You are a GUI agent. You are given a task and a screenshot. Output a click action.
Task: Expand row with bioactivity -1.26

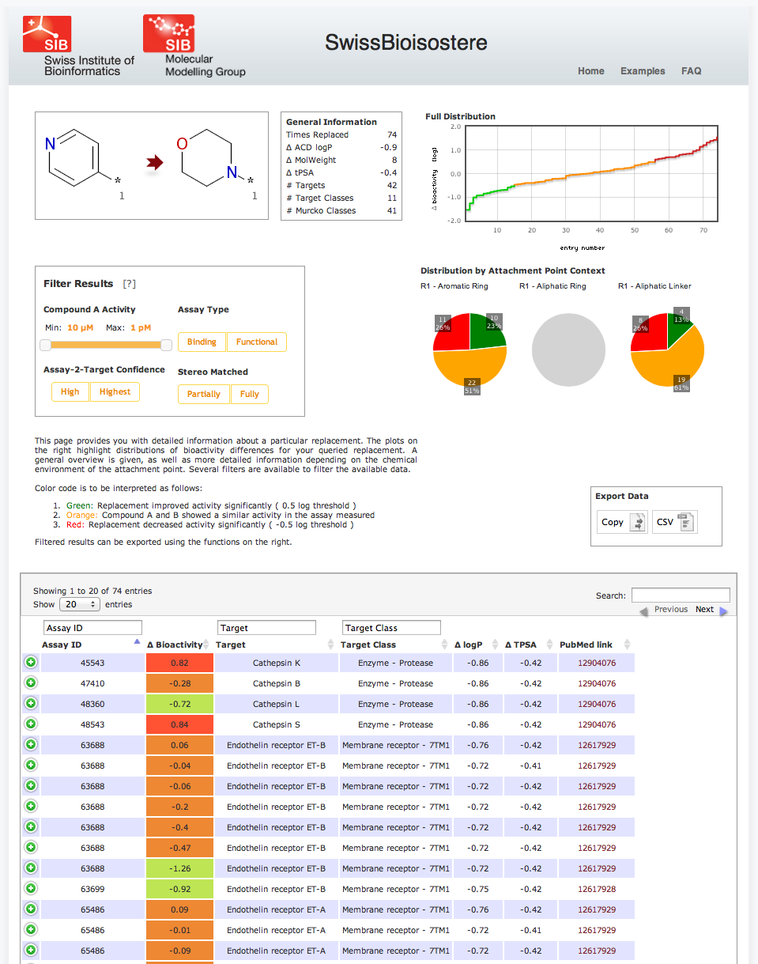31,868
